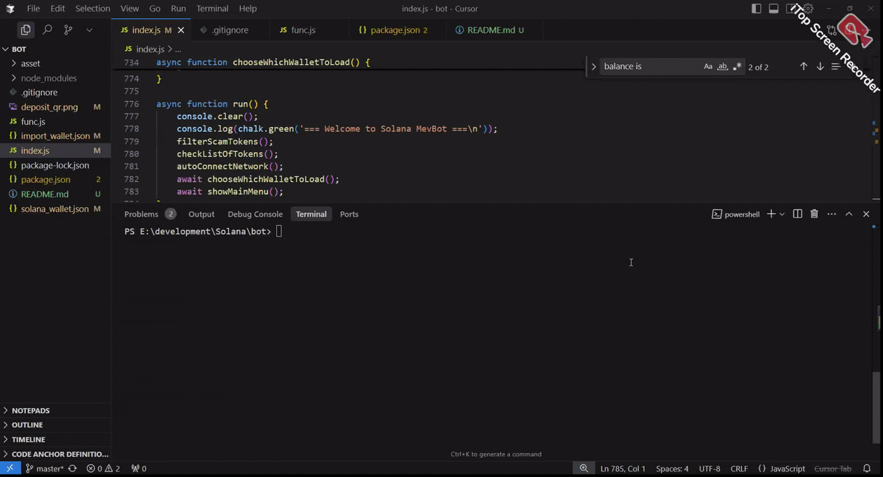Split the terminal pane
This screenshot has width=883, height=477.
[797, 214]
